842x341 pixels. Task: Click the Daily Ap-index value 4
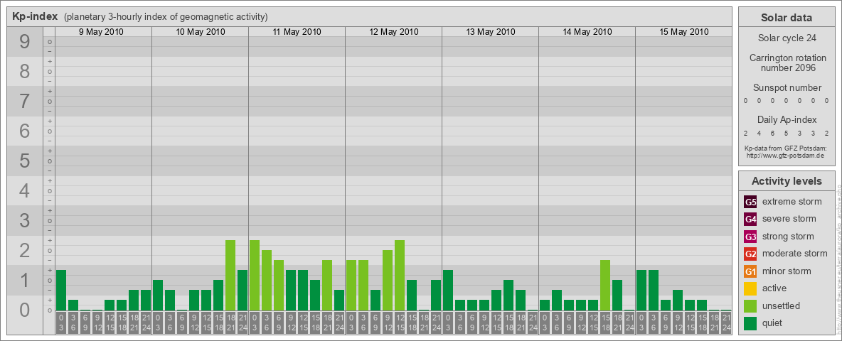click(x=760, y=133)
